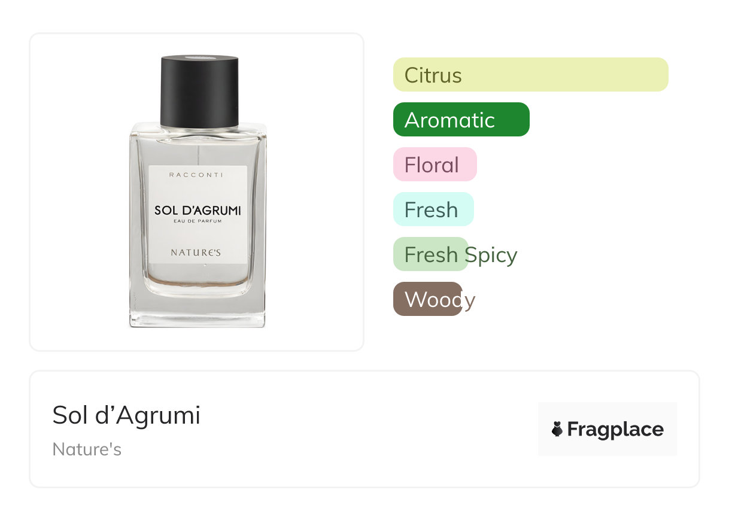
Task: Select the Fresh Spicy accord bar
Action: coord(430,254)
